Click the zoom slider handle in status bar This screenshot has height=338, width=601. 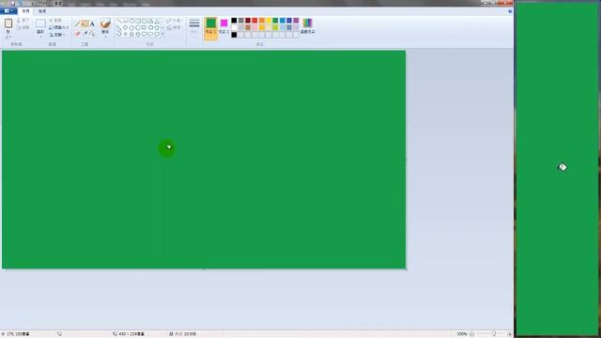tap(494, 334)
